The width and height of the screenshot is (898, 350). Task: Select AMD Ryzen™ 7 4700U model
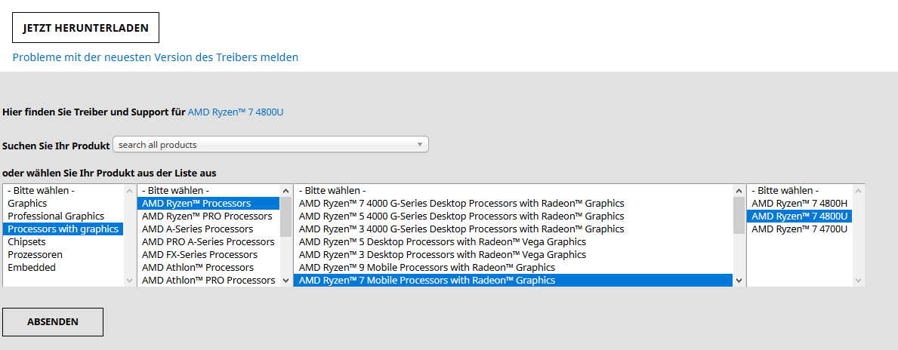pyautogui.click(x=800, y=229)
